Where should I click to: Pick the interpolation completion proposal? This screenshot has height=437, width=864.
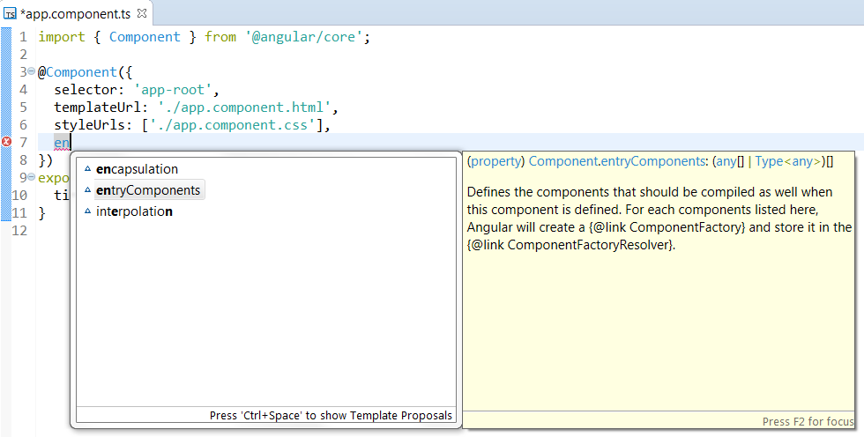134,211
